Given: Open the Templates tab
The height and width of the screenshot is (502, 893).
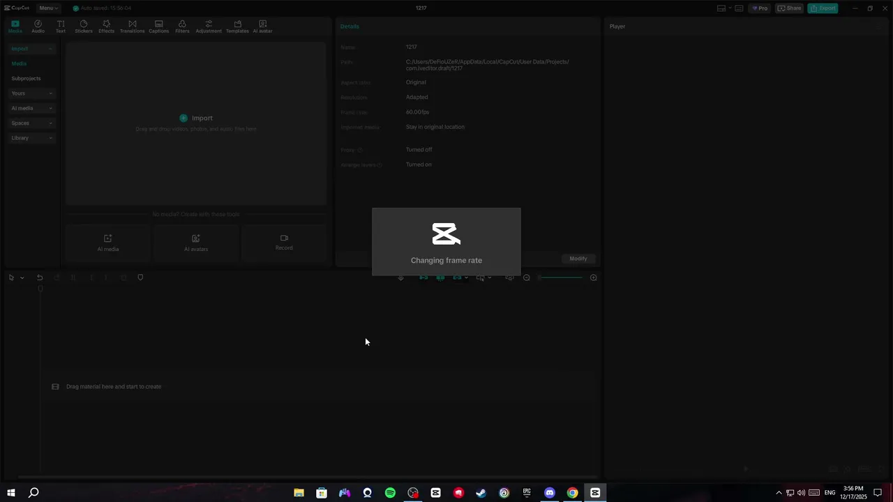Looking at the screenshot, I should tap(237, 26).
